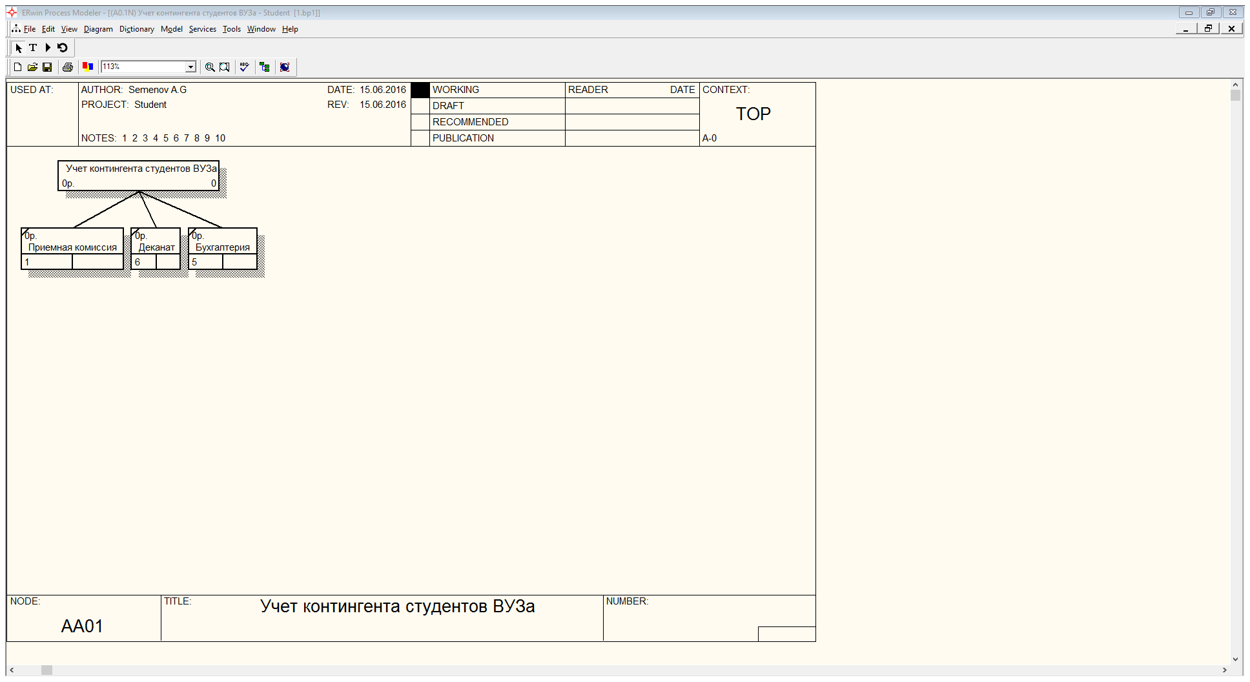The width and height of the screenshot is (1250, 682).
Task: Click the AUTHOR 'Semenov A.G' text
Action: click(x=158, y=90)
